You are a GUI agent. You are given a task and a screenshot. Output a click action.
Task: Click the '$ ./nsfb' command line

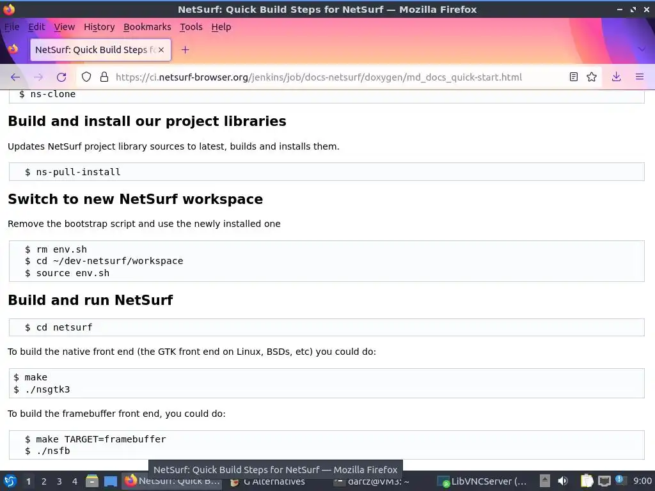(x=47, y=451)
